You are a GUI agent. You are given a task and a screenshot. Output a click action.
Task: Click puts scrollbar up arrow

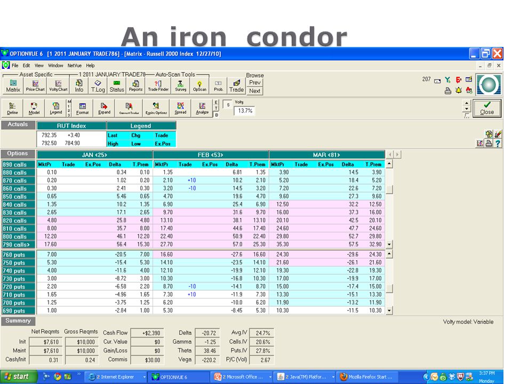pyautogui.click(x=389, y=254)
